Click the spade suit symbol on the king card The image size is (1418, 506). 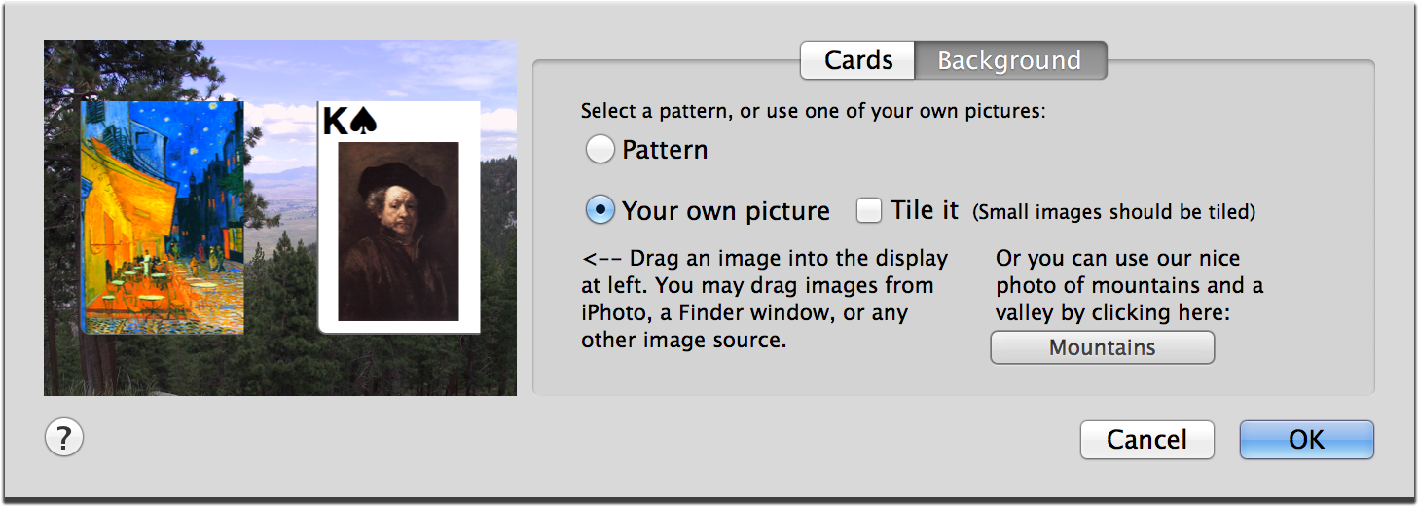pos(362,121)
